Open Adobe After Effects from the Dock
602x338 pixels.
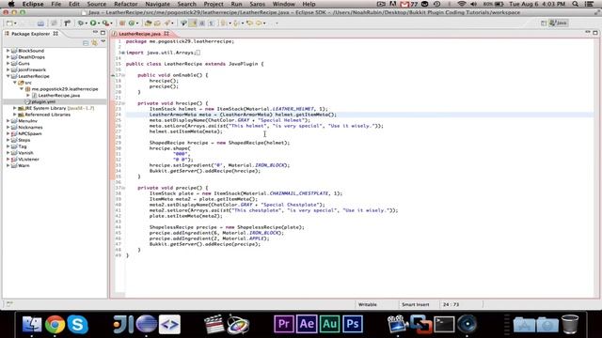pyautogui.click(x=307, y=324)
